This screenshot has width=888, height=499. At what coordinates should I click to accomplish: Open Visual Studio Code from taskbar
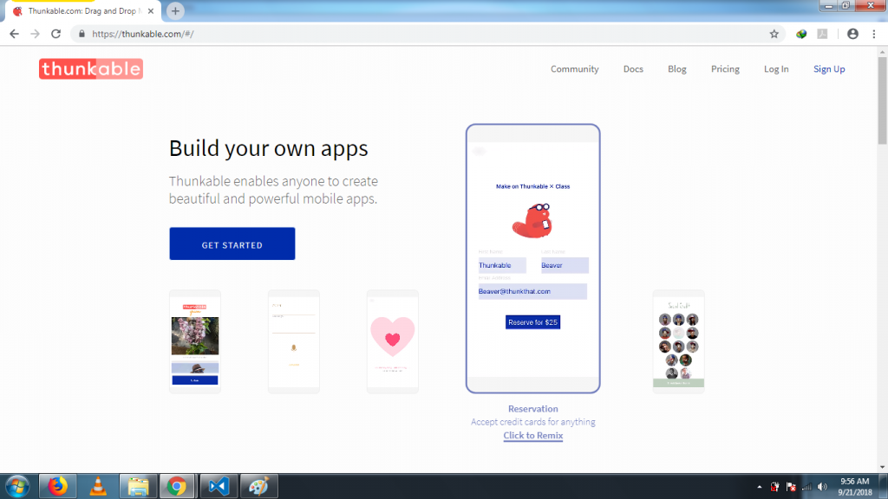(x=218, y=487)
